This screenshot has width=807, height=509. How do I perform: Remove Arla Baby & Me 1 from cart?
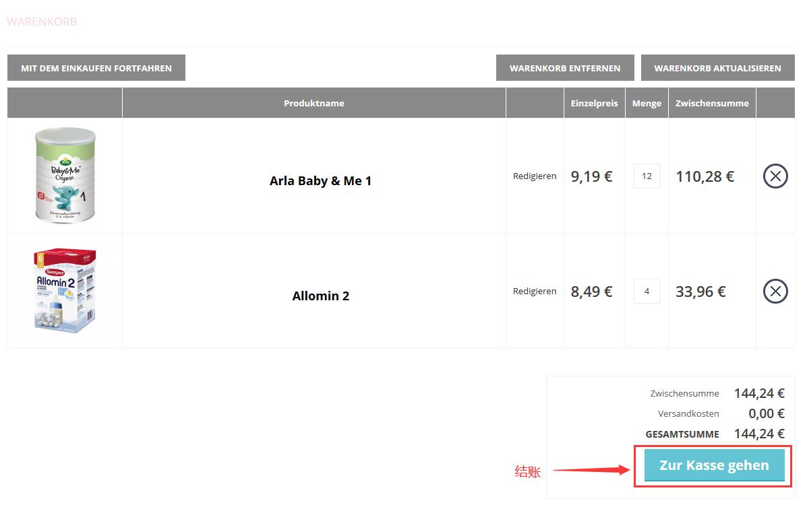[775, 176]
